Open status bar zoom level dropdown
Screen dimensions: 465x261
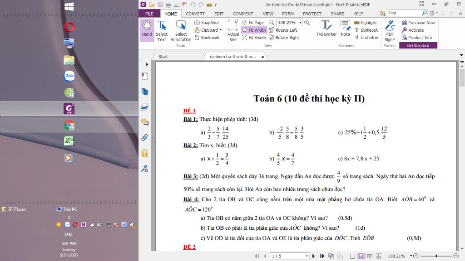411,256
